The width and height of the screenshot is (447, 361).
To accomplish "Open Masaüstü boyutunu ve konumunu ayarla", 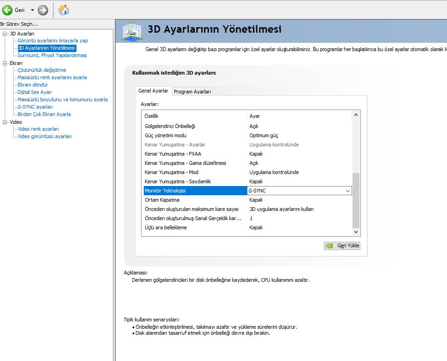I will tap(62, 99).
